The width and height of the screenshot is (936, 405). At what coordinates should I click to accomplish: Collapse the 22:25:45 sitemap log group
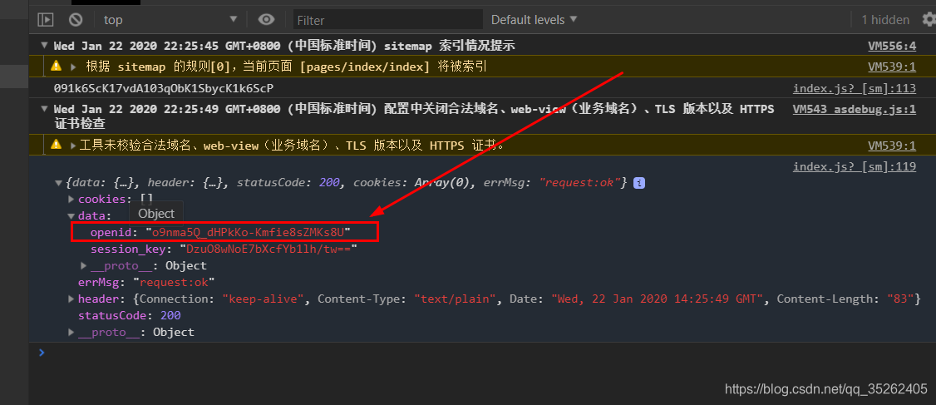44,46
